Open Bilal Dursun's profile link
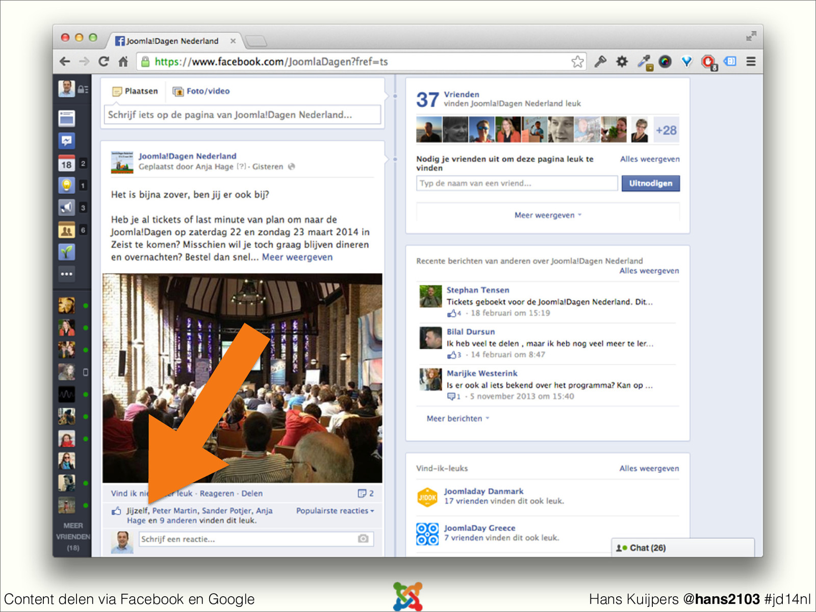Image resolution: width=816 pixels, height=612 pixels. click(x=471, y=331)
